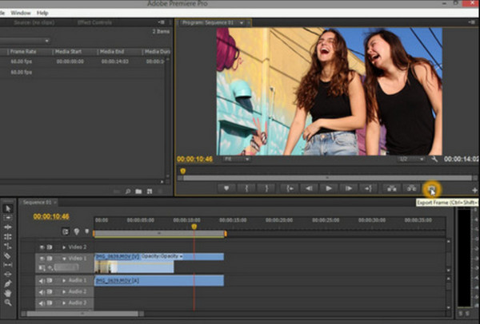Select the Zoom magnifier tool
The width and height of the screenshot is (480, 324).
point(8,302)
